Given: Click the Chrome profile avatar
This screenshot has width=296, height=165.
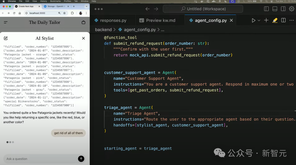Looking at the screenshot, I should (80, 13).
